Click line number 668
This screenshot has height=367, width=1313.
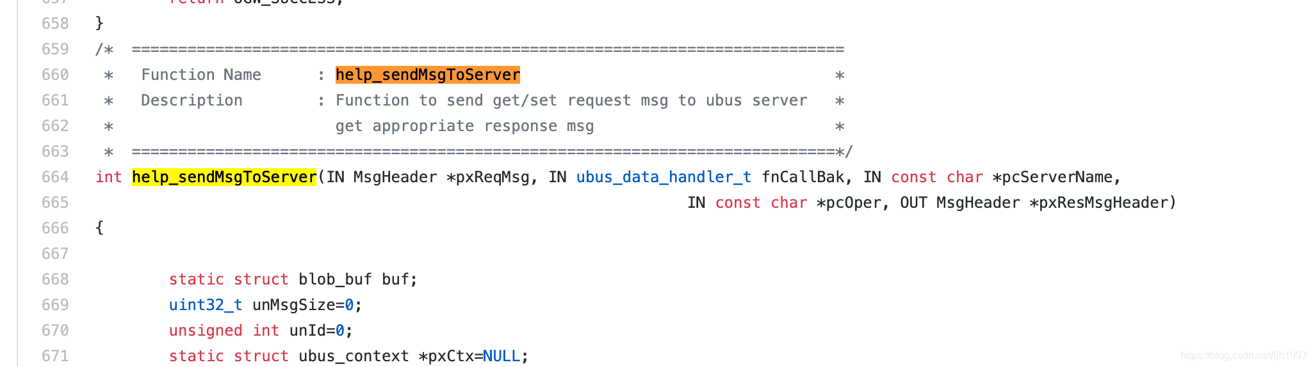55,279
